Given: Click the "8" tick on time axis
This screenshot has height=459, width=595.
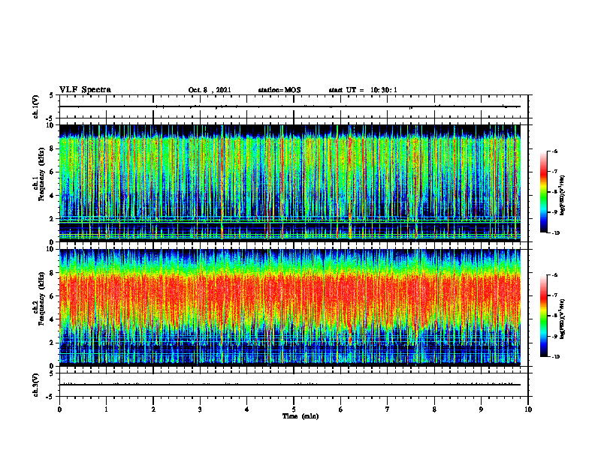Looking at the screenshot, I should [434, 409].
